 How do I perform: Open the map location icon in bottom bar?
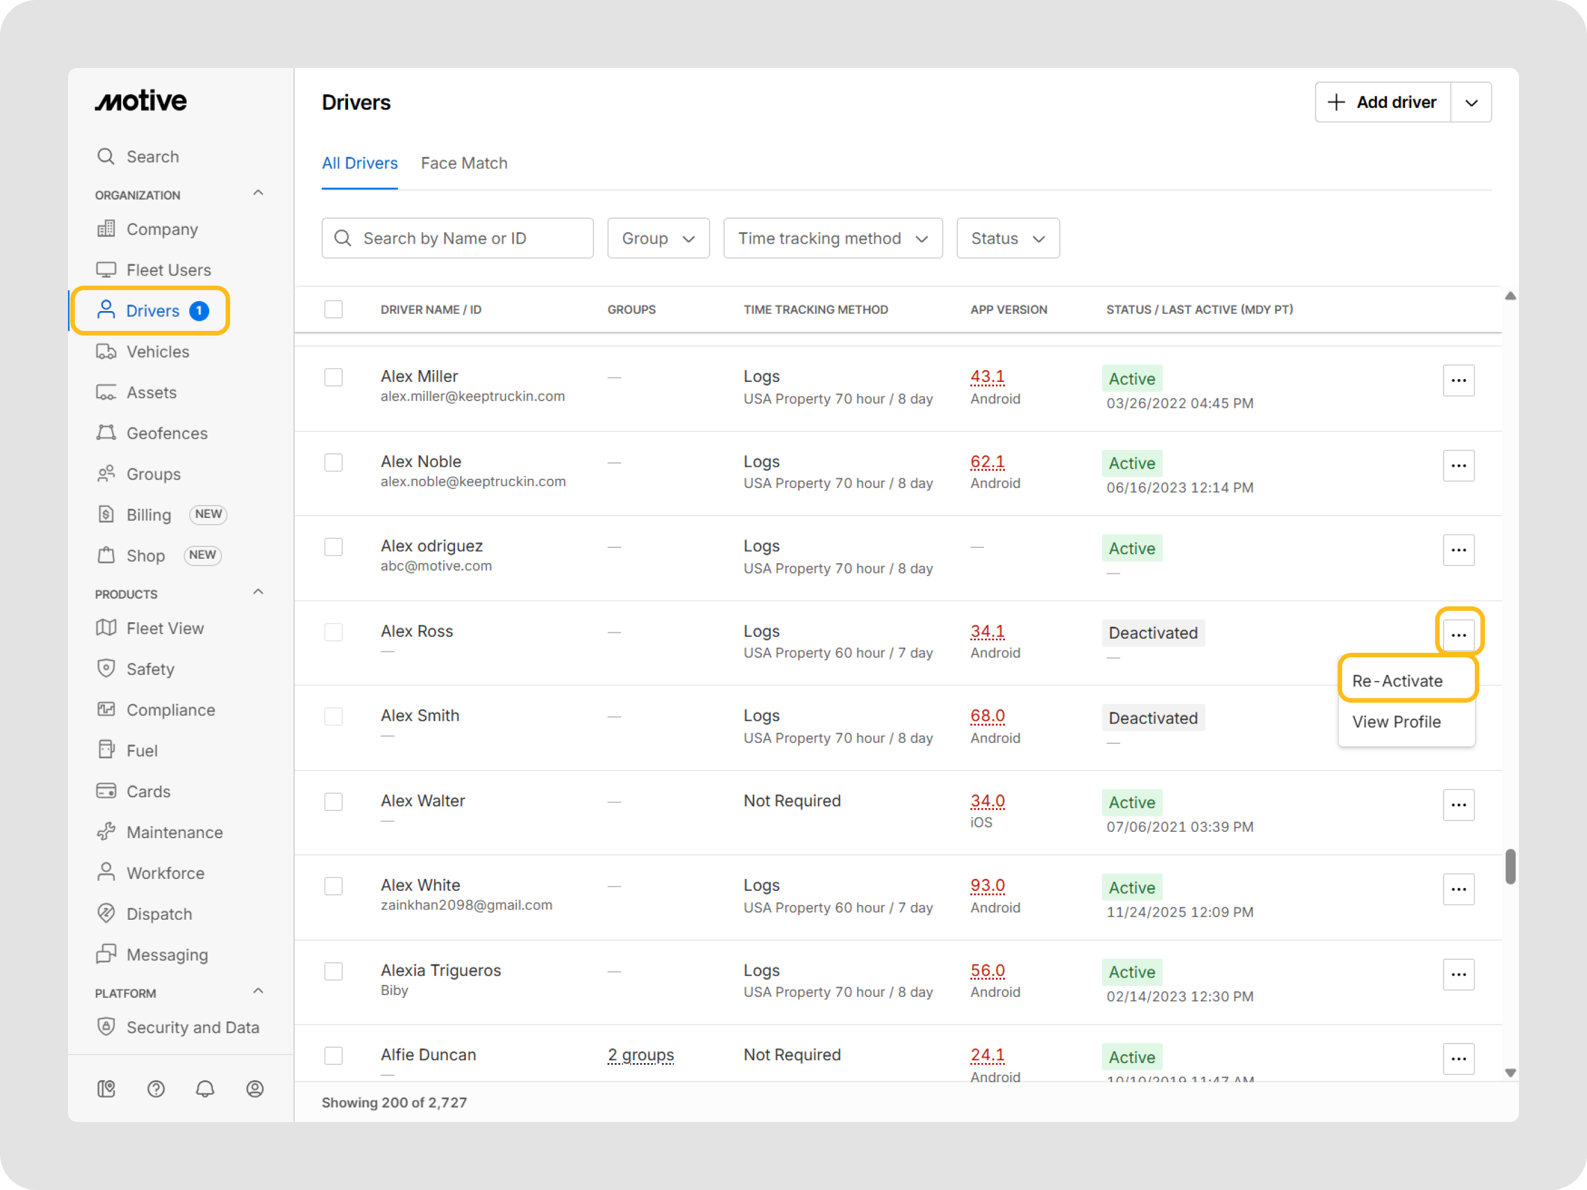pyautogui.click(x=106, y=1089)
